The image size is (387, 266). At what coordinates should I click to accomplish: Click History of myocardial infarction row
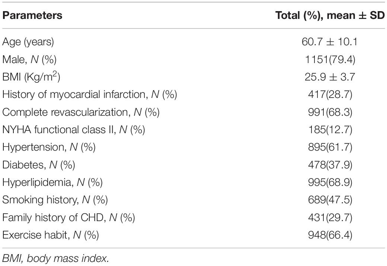(x=90, y=95)
